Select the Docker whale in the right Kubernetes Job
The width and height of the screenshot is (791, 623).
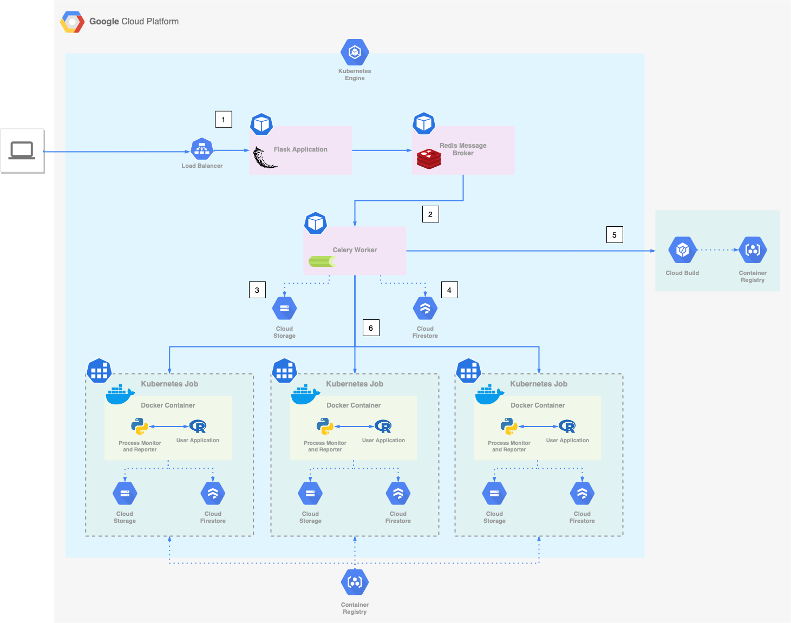[x=490, y=395]
